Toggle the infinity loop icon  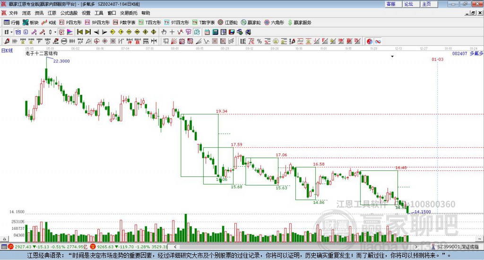tap(378, 41)
